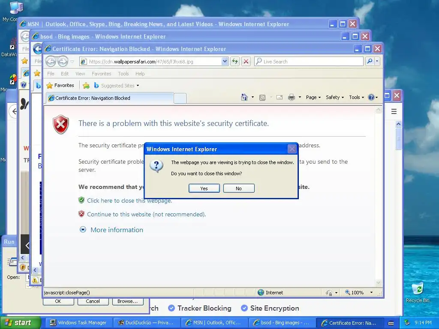Close the Windows Internet Explorer dialog with X

tap(292, 149)
